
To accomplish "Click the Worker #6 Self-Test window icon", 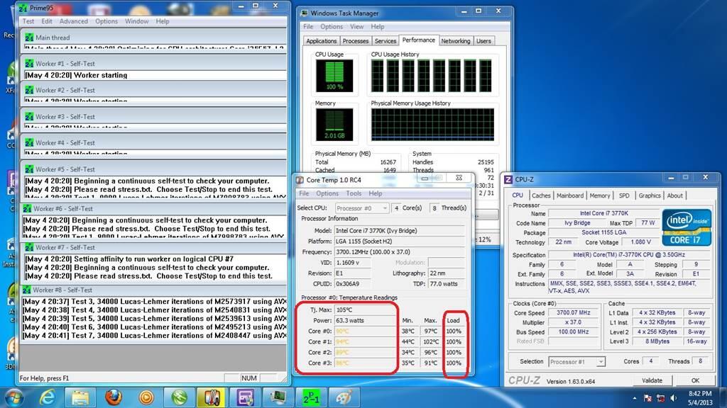I will pos(27,209).
